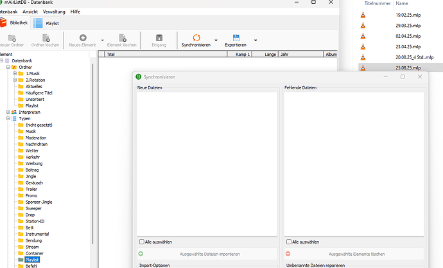Click the Datenbank node icon
The height and width of the screenshot is (268, 443).
[x=7, y=60]
